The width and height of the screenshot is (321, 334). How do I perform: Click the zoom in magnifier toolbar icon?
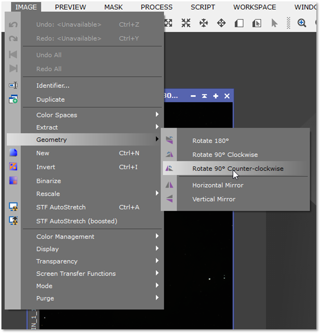pyautogui.click(x=302, y=23)
